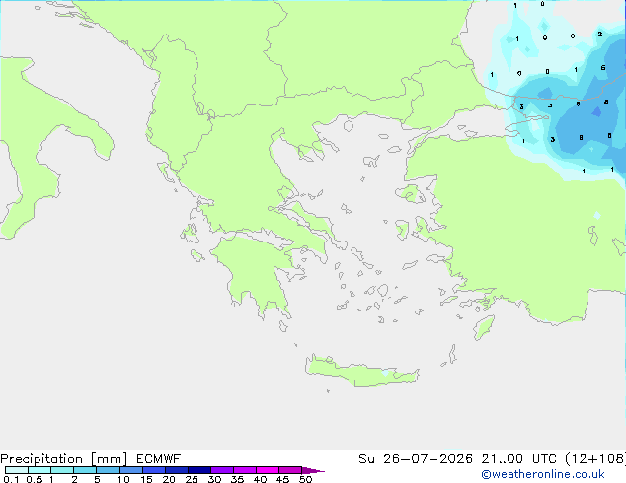Click the legend scale label '40'

pos(261,479)
